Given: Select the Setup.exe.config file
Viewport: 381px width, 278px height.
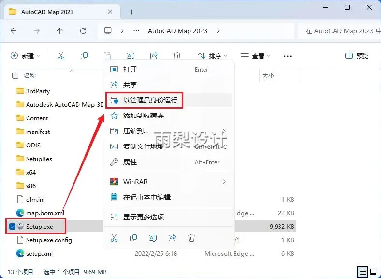Looking at the screenshot, I should pyautogui.click(x=49, y=240).
